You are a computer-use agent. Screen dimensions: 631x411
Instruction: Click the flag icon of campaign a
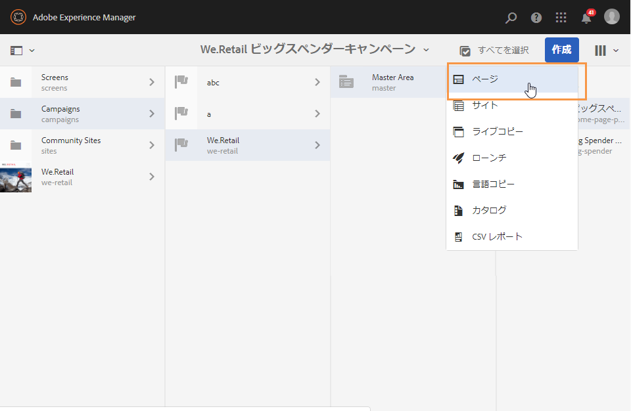pyautogui.click(x=181, y=114)
